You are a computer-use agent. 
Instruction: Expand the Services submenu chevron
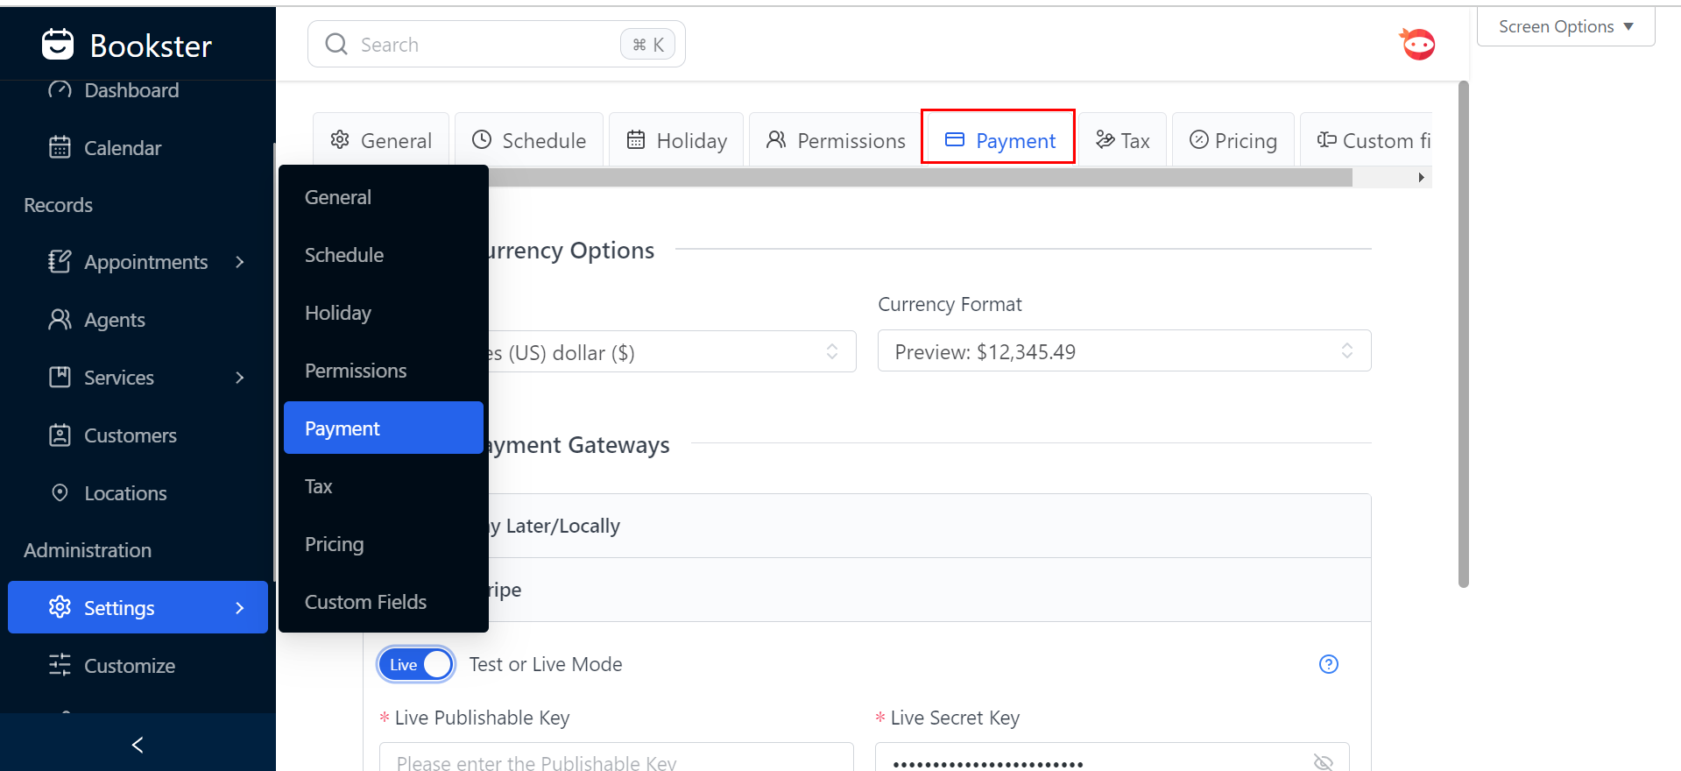pos(240,378)
